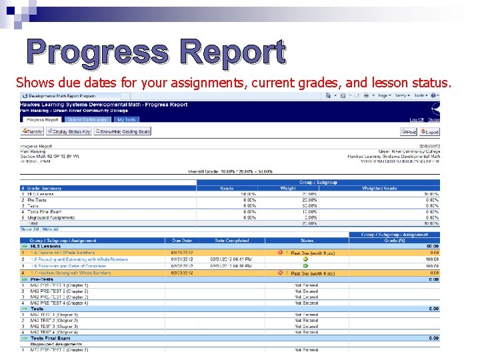Click the Log Off link
Screen dimensions: 480x360
[417, 120]
